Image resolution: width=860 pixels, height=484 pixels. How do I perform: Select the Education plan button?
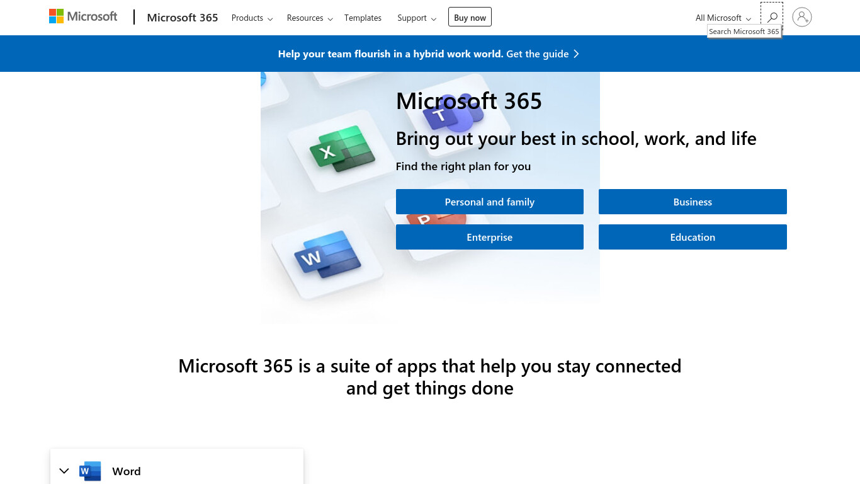pyautogui.click(x=693, y=237)
